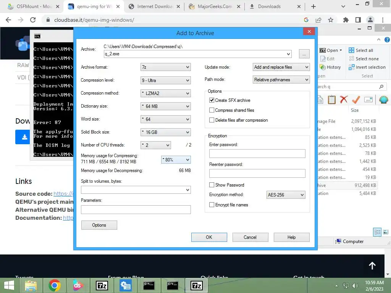The image size is (391, 293).
Task: Open the Split to volumes dropdown
Action: [136, 190]
